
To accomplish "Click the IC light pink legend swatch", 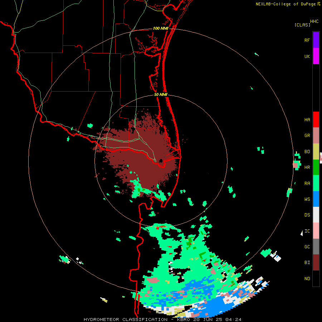I will (x=316, y=231).
